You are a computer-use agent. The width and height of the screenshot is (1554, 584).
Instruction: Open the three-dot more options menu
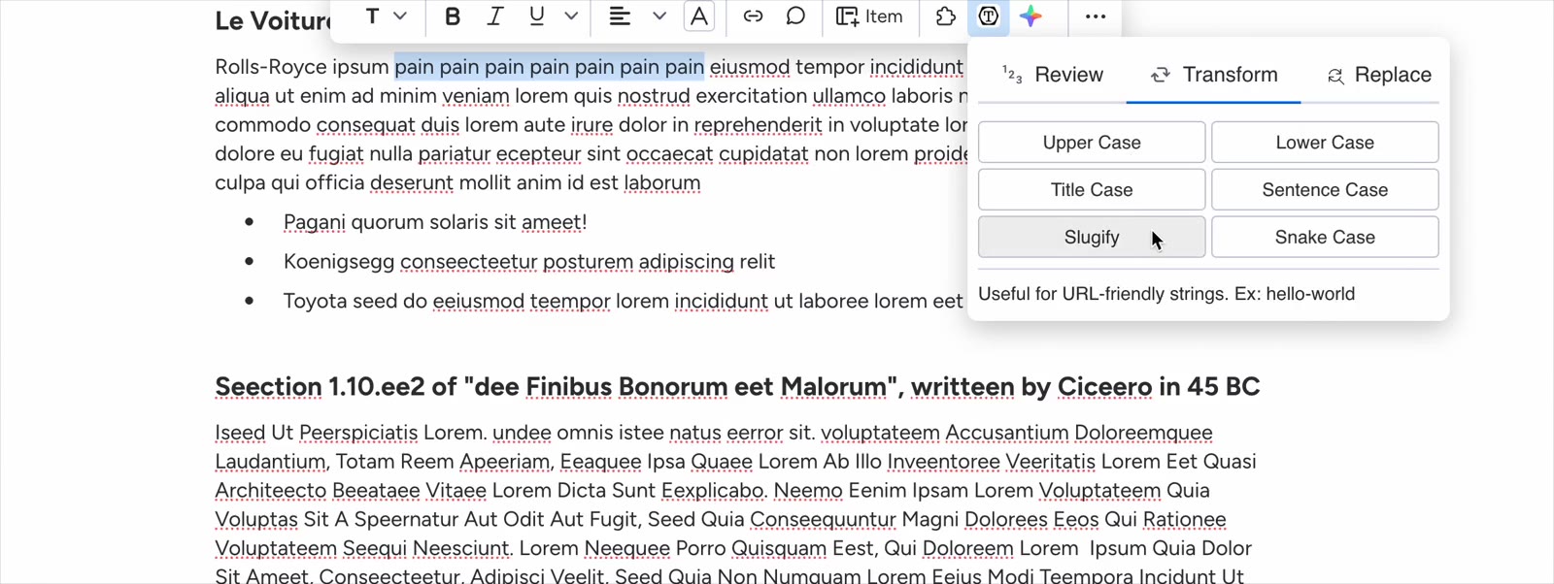point(1096,16)
